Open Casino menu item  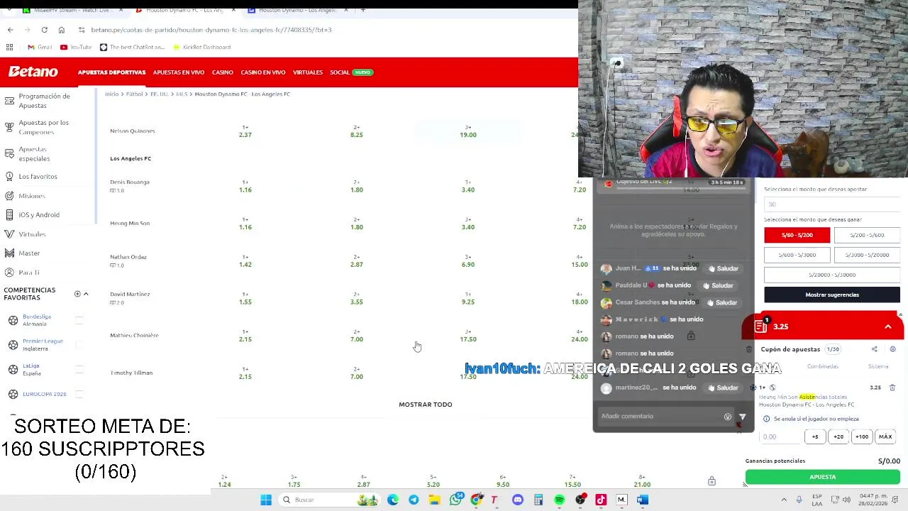coord(223,72)
